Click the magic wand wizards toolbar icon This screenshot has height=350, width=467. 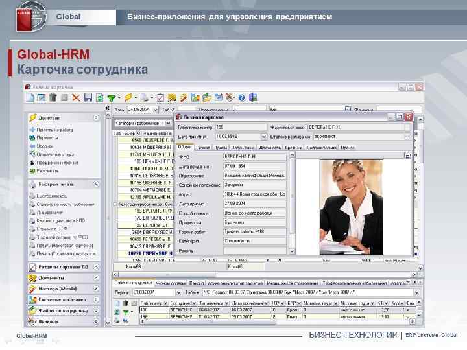coord(184,98)
